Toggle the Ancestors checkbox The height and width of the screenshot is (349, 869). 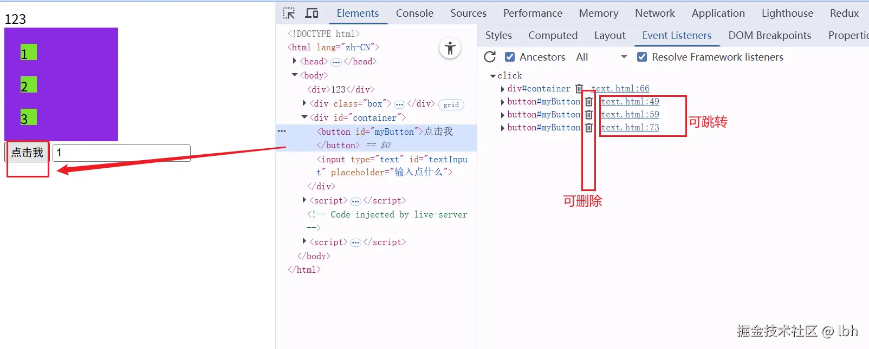point(510,57)
